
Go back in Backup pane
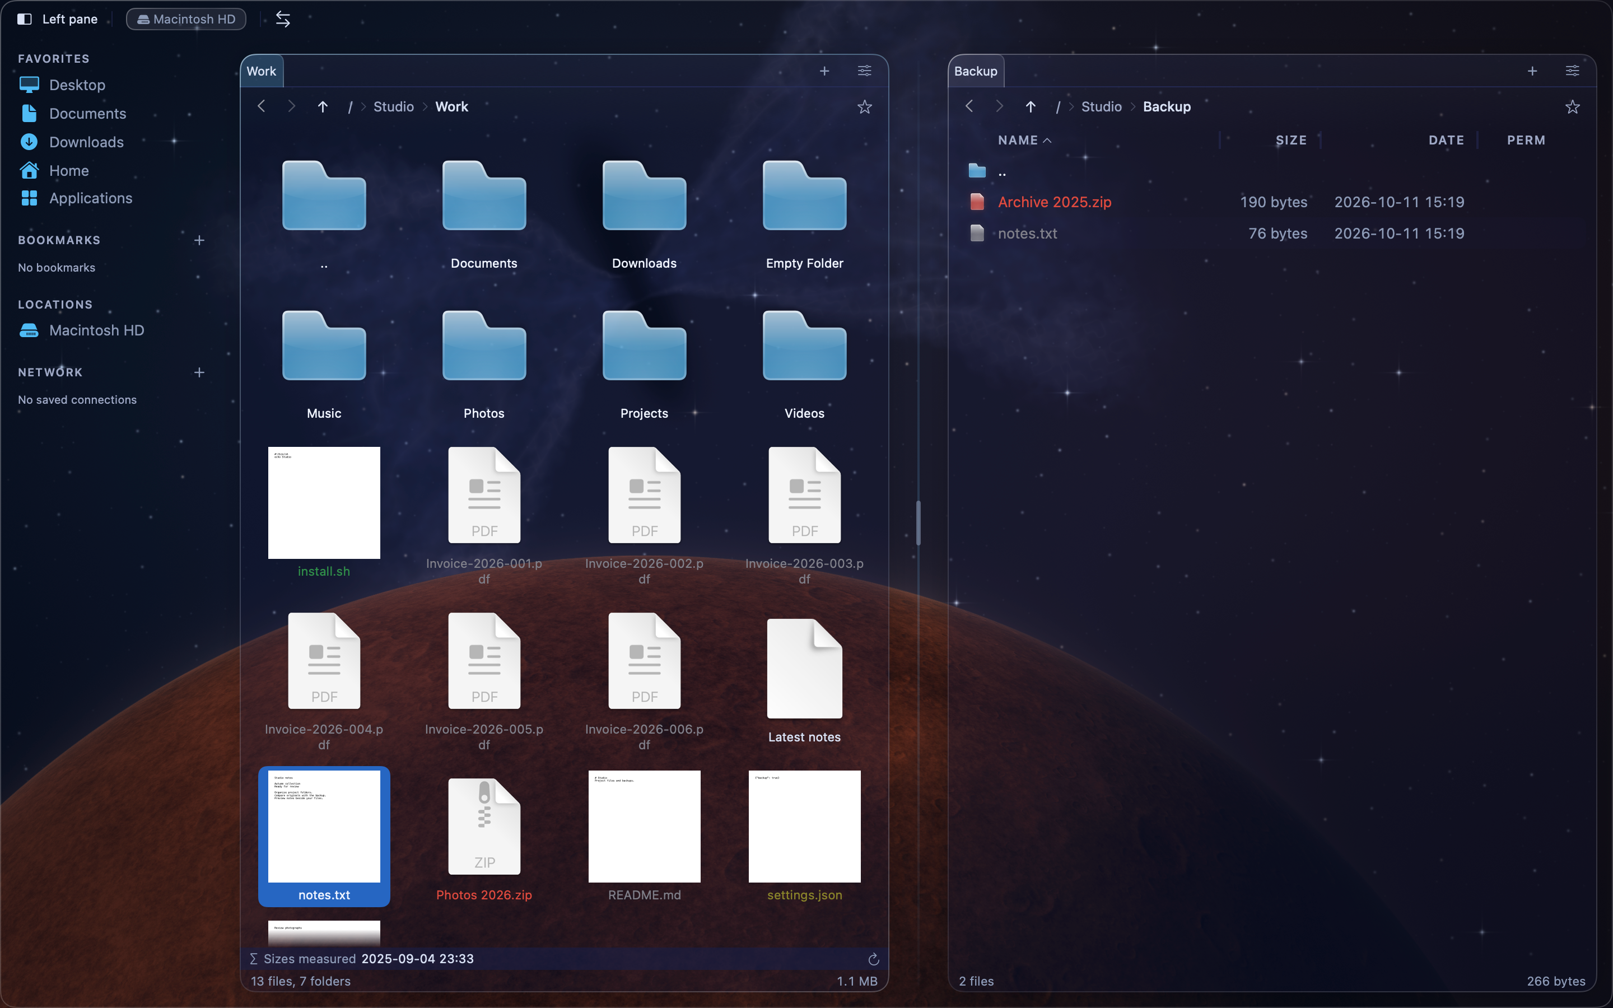click(969, 106)
